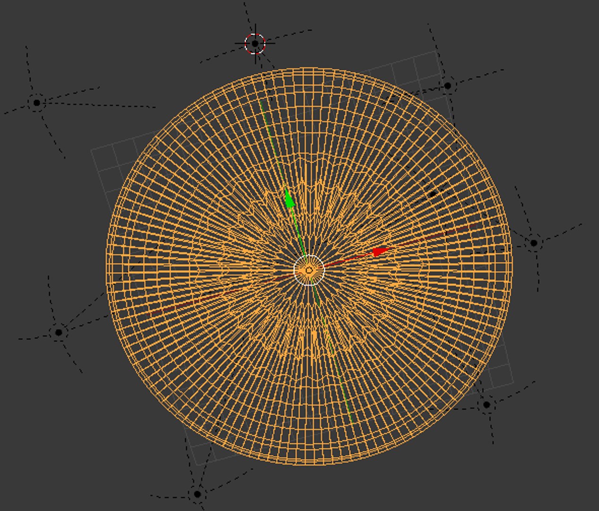The width and height of the screenshot is (599, 511).
Task: Select the lamp near the grid's top-right corner
Action: pyautogui.click(x=448, y=86)
